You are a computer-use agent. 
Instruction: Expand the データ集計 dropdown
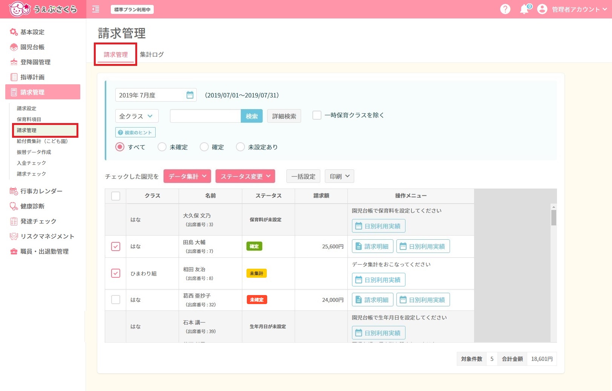pos(187,176)
